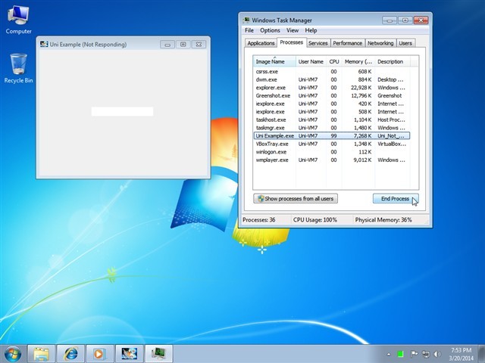Image resolution: width=485 pixels, height=363 pixels.
Task: Open the Recycle Bin icon
Action: pos(18,67)
